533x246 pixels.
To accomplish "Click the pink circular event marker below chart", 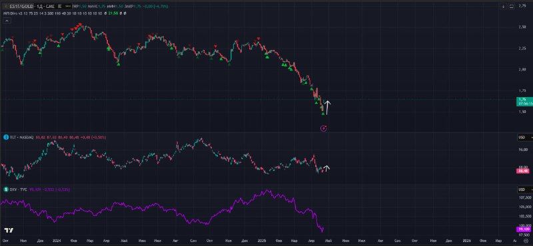I will [324, 128].
